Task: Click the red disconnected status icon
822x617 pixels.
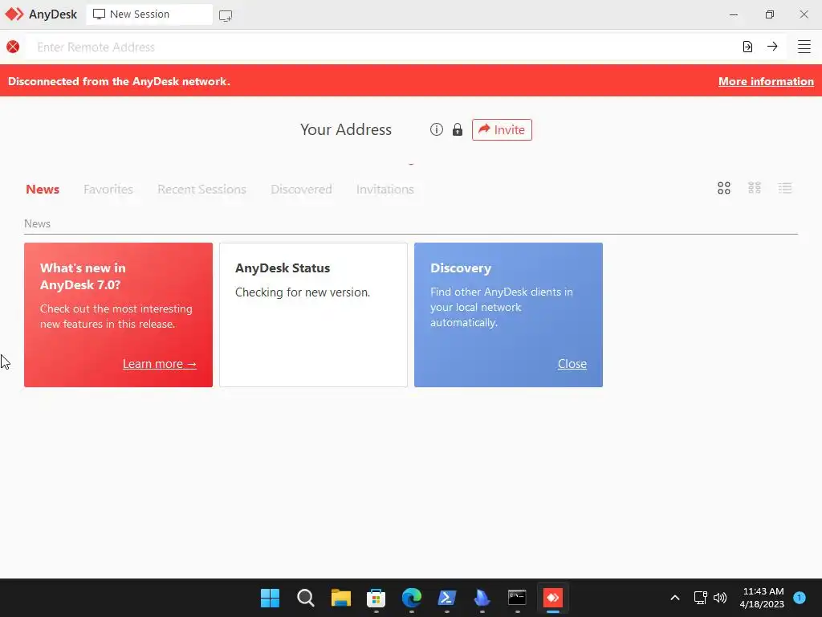Action: point(13,47)
